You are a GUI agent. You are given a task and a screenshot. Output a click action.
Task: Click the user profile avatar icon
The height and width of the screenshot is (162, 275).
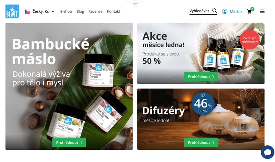(x=225, y=11)
